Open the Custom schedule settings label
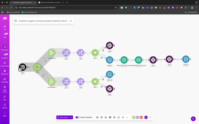 pyautogui.click(x=86, y=117)
